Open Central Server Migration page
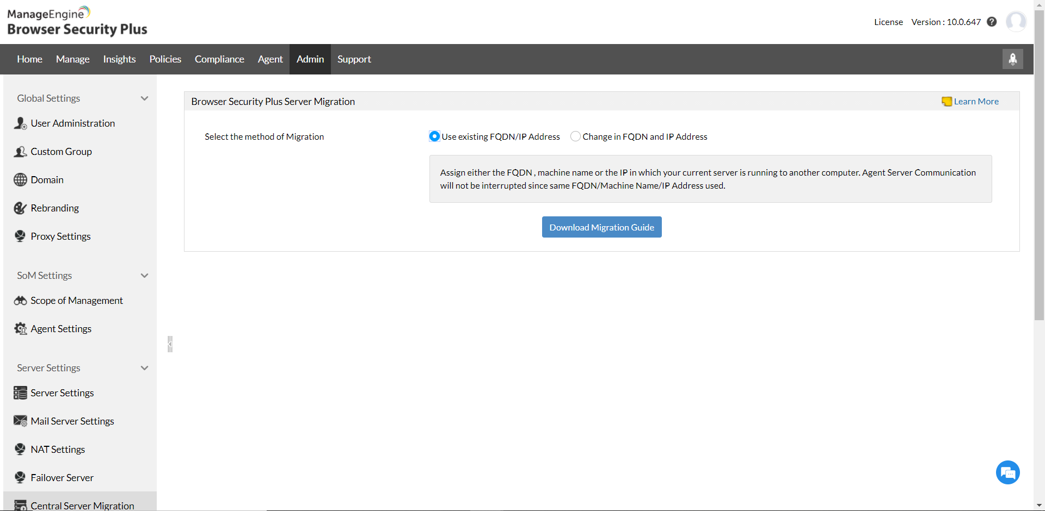The width and height of the screenshot is (1045, 511). click(x=82, y=506)
